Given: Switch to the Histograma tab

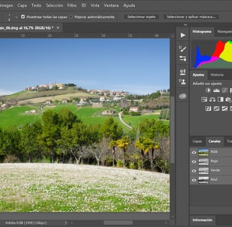Looking at the screenshot, I should click(x=202, y=32).
